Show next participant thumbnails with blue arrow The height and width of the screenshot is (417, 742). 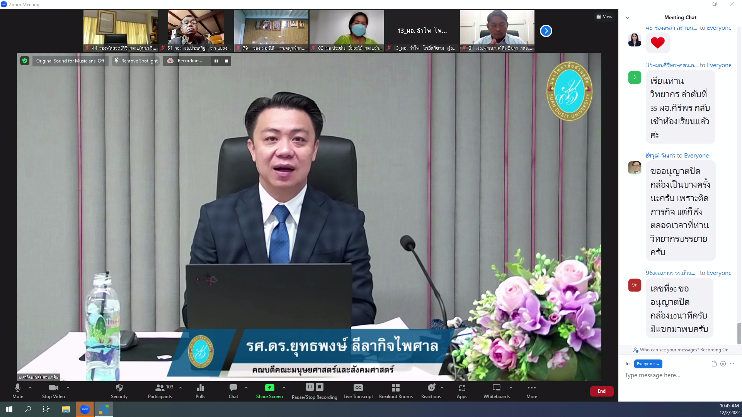(546, 31)
